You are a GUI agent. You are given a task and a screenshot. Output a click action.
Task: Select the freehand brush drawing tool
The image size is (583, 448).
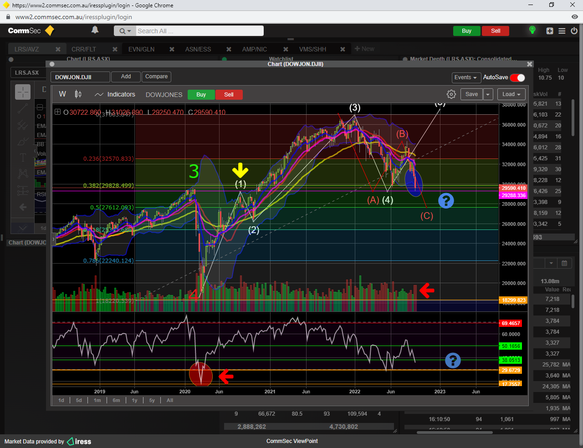[23, 142]
